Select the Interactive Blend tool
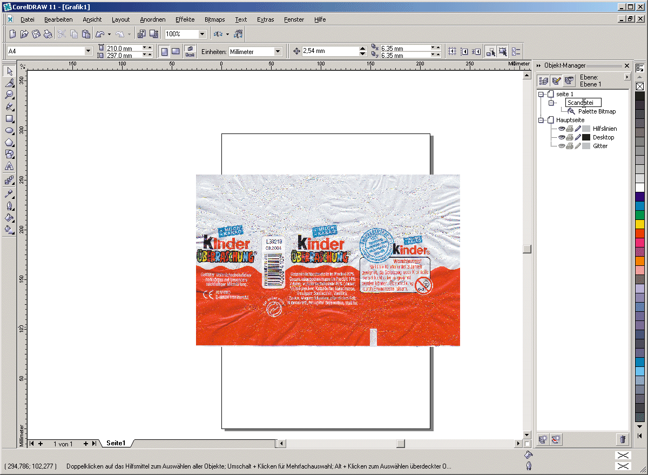 click(x=9, y=180)
